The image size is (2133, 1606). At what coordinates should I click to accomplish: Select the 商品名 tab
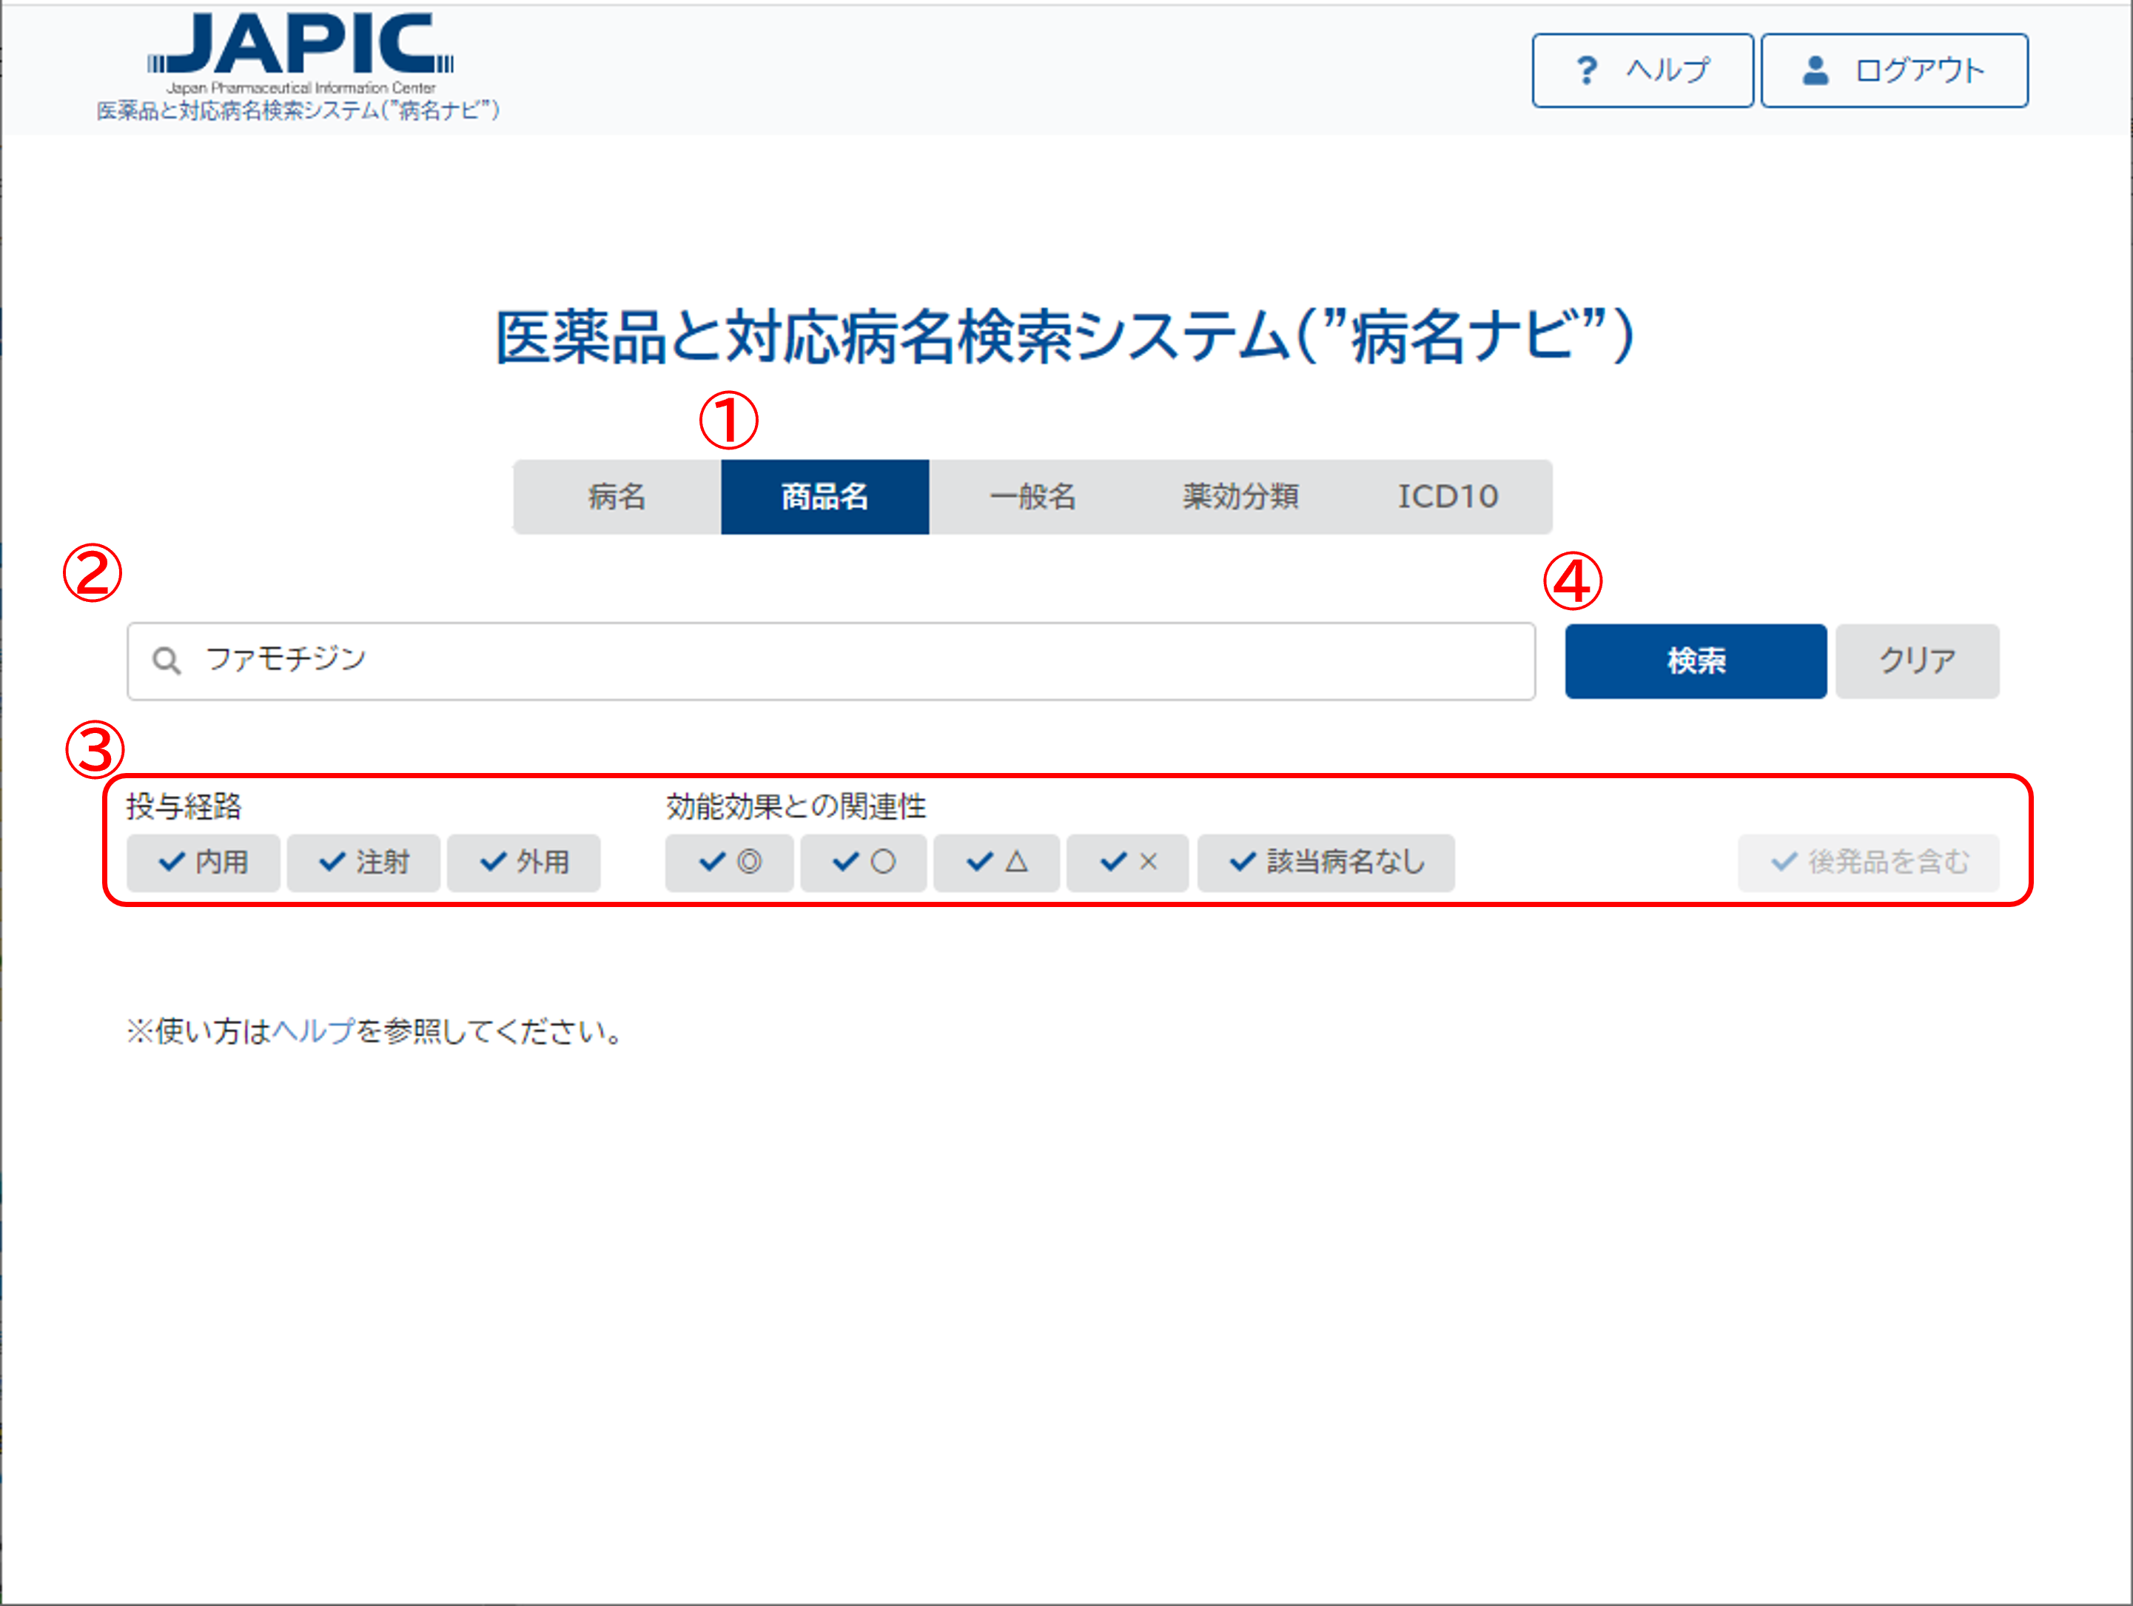pos(824,497)
